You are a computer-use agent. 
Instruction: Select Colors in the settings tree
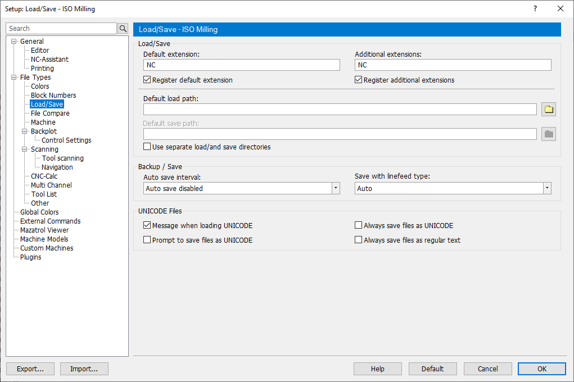click(40, 87)
